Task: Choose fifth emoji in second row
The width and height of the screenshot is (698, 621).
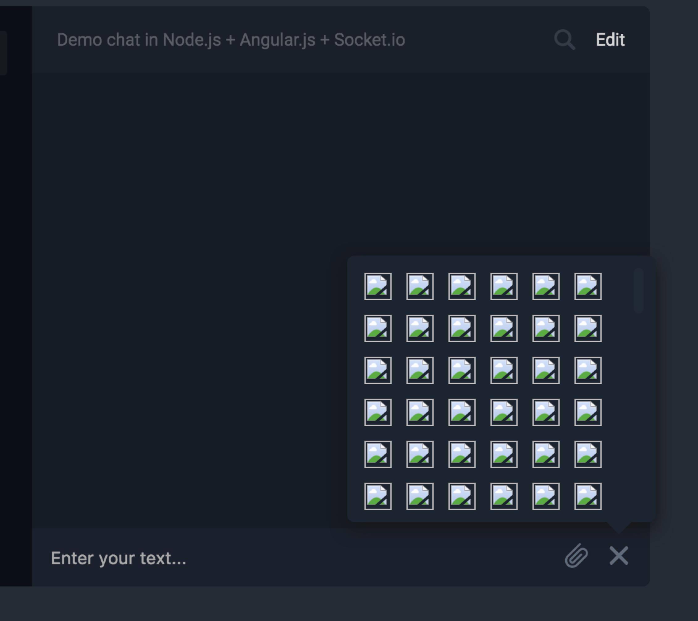Action: [546, 328]
